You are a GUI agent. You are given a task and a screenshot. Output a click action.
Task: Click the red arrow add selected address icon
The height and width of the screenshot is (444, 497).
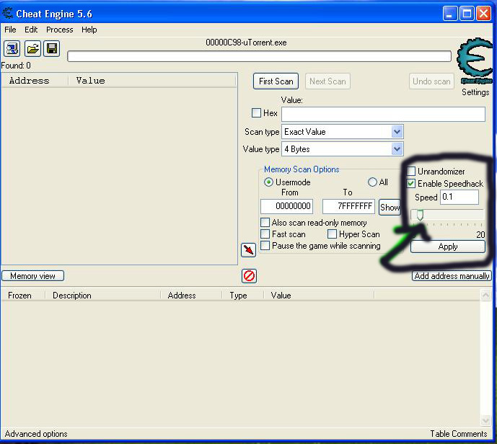point(248,249)
